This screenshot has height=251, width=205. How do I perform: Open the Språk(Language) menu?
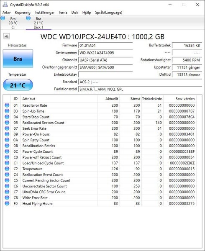tap(109, 12)
